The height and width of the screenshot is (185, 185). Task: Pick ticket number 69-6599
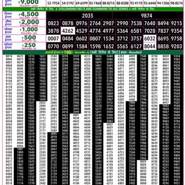(x=82, y=3)
